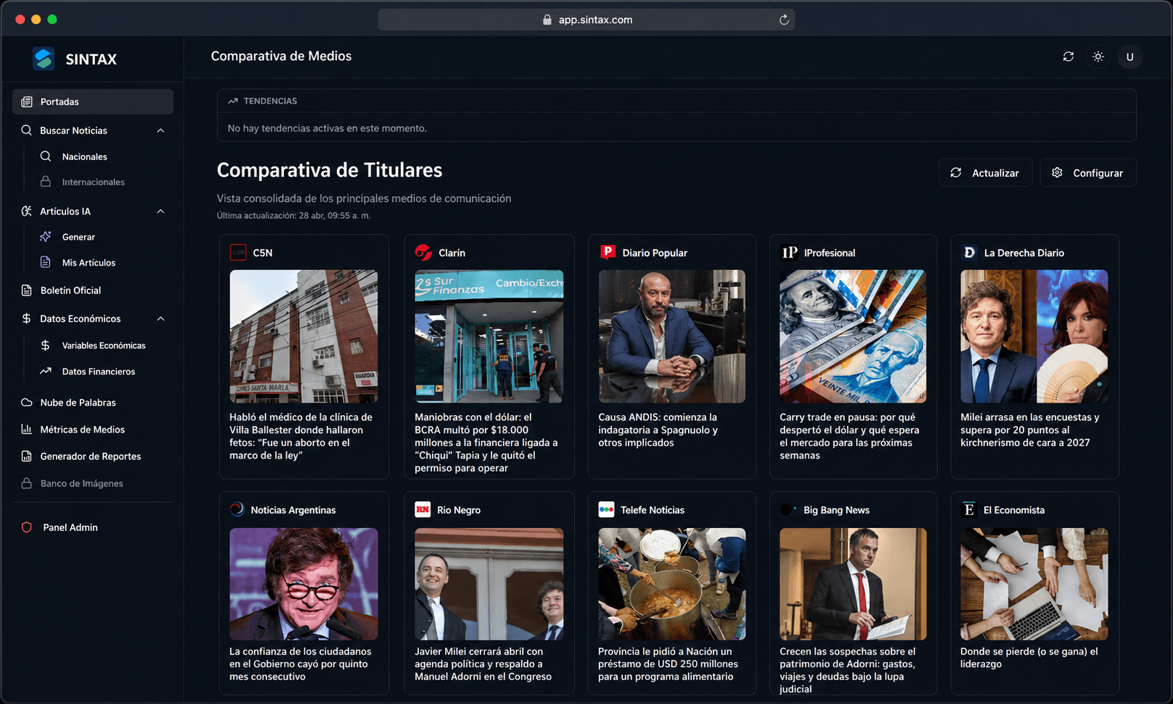1173x704 pixels.
Task: Click the IProfesional banknotes image
Action: click(x=853, y=336)
